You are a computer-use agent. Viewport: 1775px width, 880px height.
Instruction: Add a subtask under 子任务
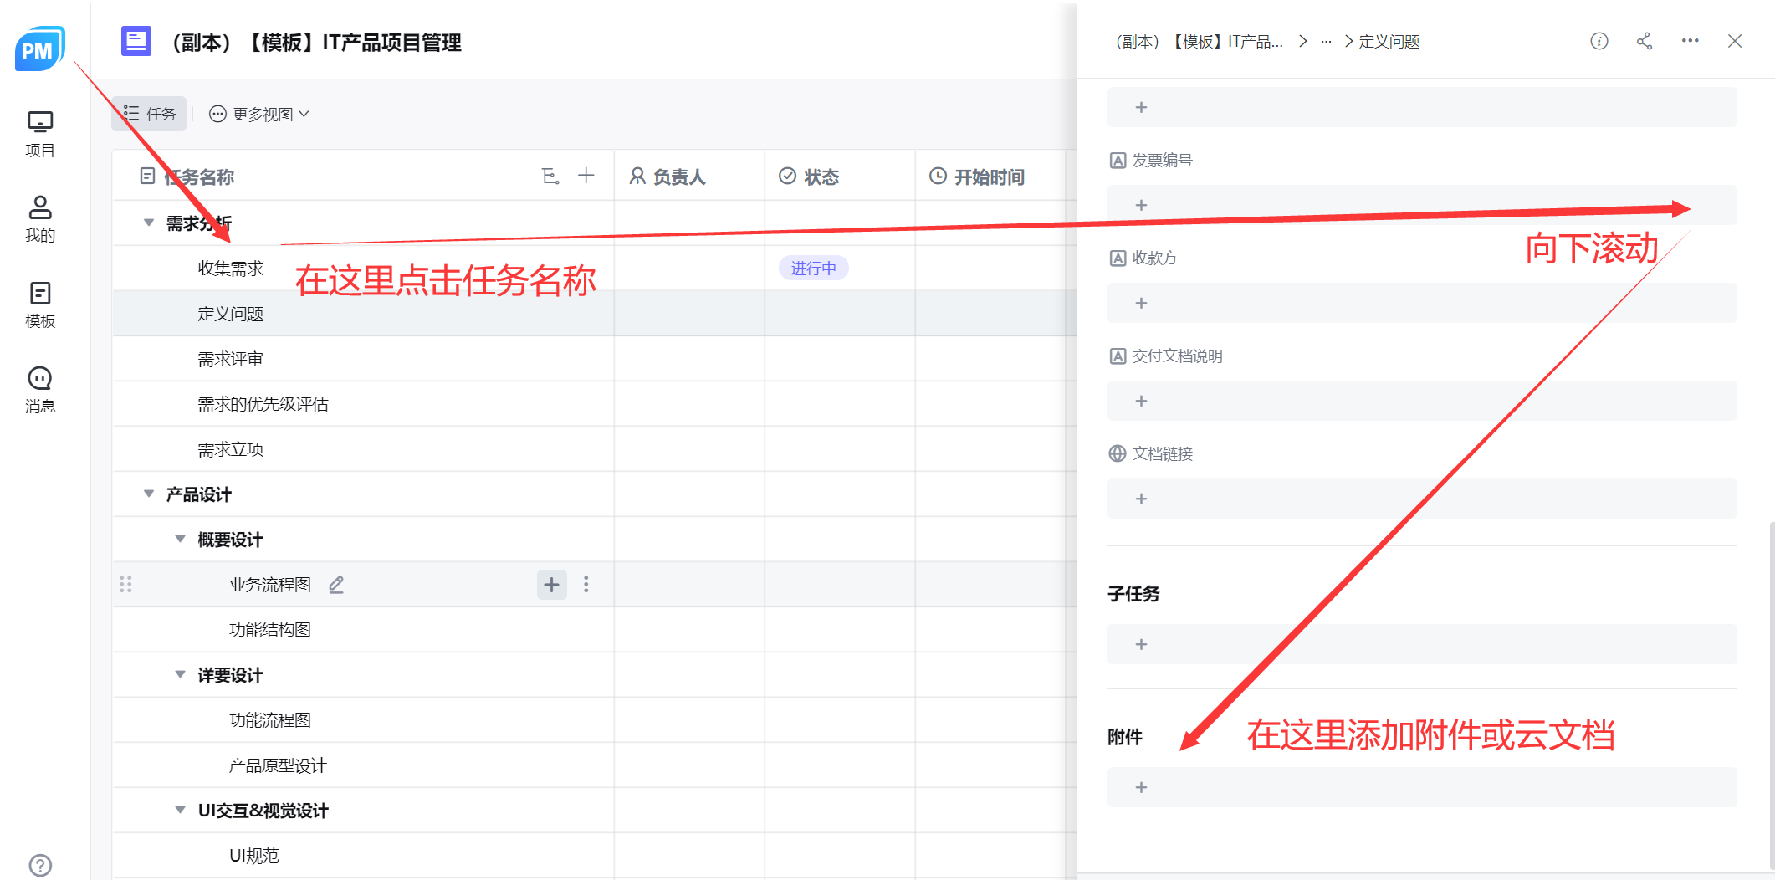1141,644
